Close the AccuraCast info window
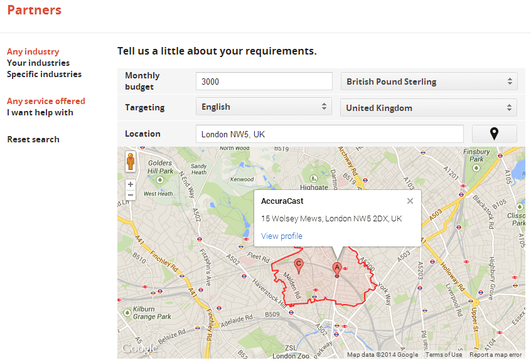Viewport: 531px width, 363px height. (x=410, y=201)
